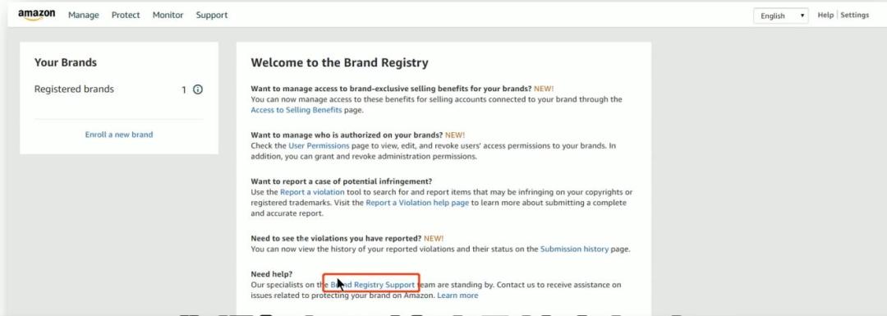Click the info icon beside Registered brands
887x316 pixels.
[198, 89]
